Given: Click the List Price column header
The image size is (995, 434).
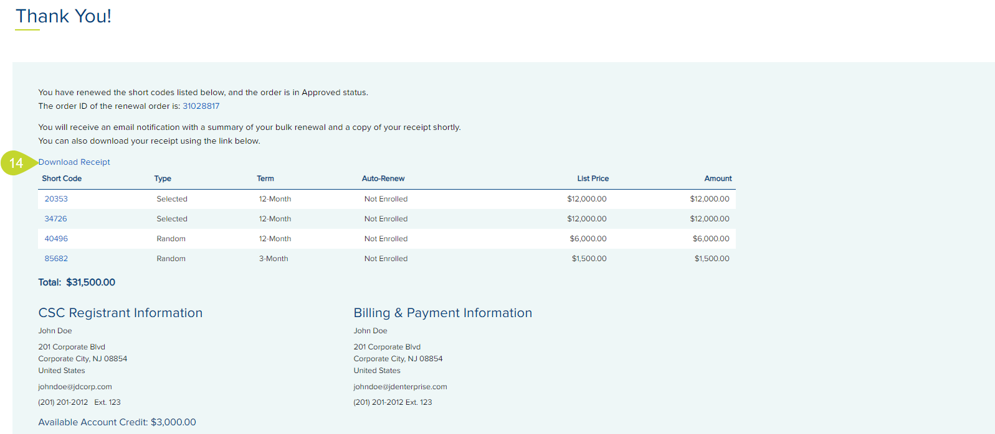Looking at the screenshot, I should (x=593, y=178).
